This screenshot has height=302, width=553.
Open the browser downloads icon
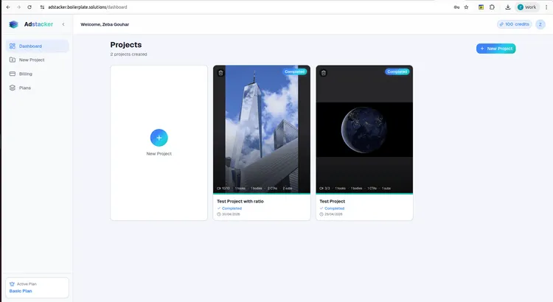(508, 7)
